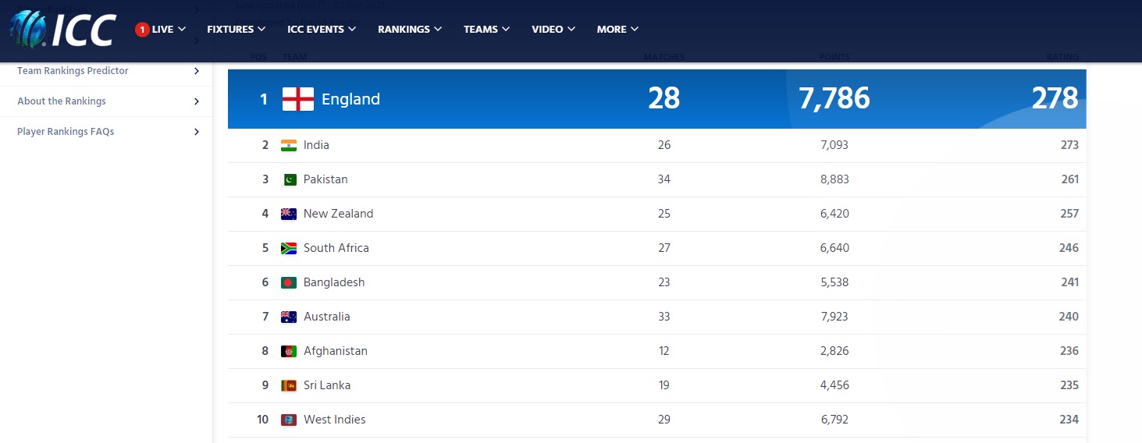
Task: Click the Sri Lanka flag icon
Action: 289,385
